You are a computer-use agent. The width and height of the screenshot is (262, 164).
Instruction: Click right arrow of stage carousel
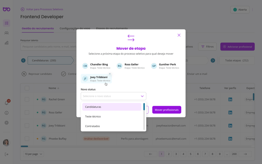coord(213,61)
